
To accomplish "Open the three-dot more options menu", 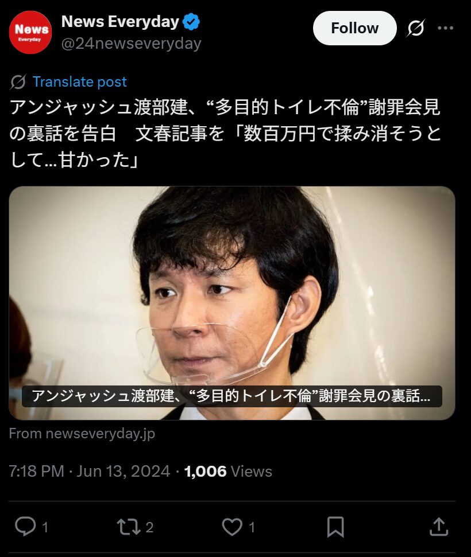I will tap(445, 28).
